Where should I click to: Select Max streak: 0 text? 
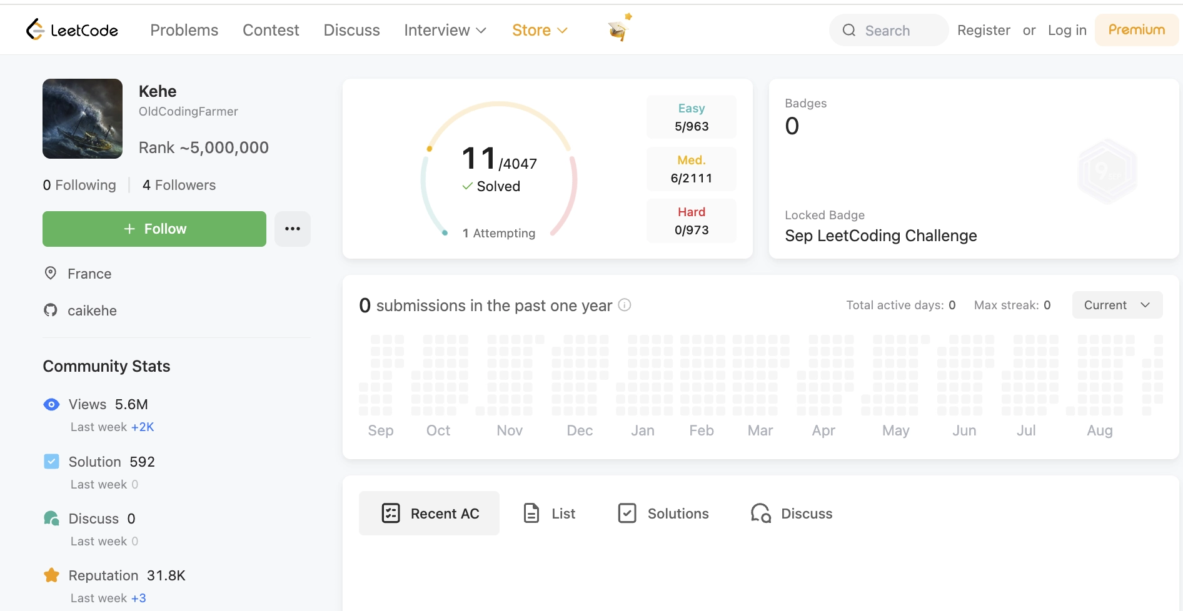(x=1012, y=305)
